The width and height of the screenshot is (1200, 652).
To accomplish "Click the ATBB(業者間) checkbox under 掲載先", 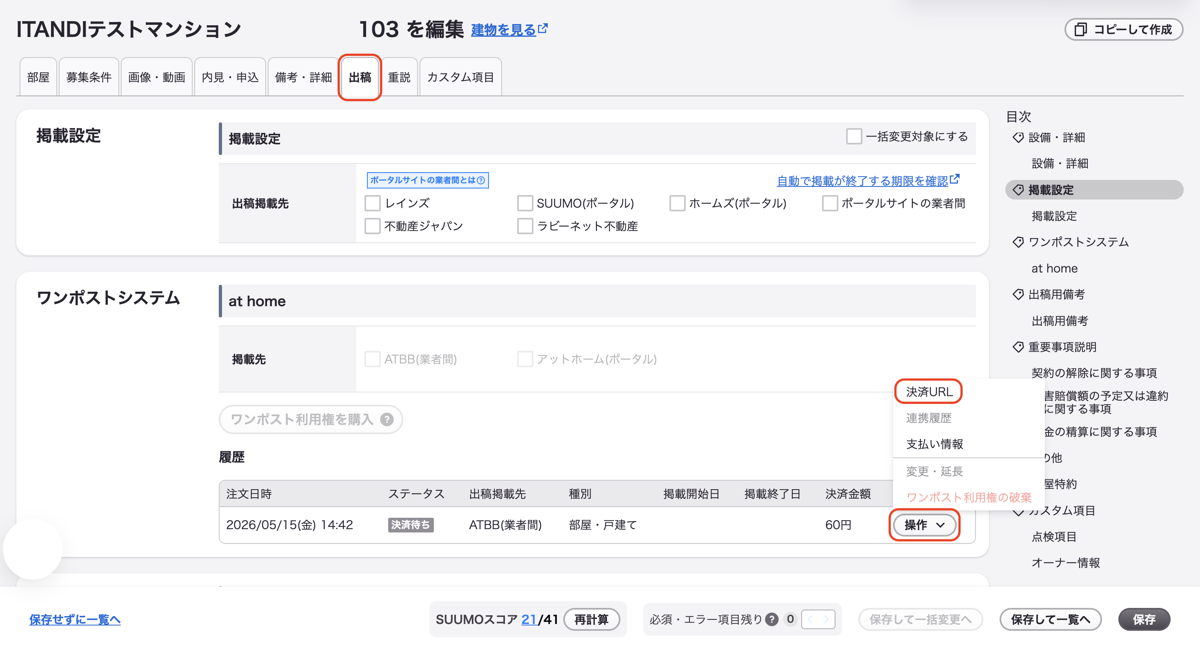I will click(x=372, y=359).
